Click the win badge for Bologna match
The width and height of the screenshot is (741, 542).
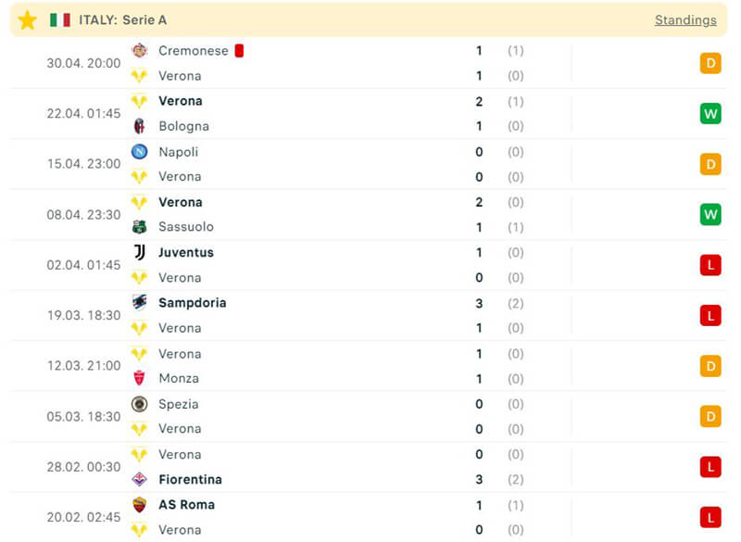710,114
